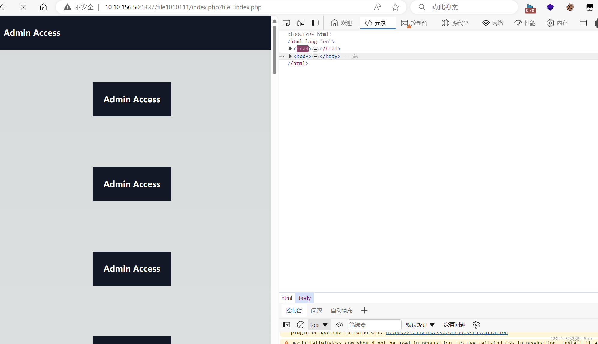Select the 问题 tab
This screenshot has height=344, width=598.
click(316, 310)
